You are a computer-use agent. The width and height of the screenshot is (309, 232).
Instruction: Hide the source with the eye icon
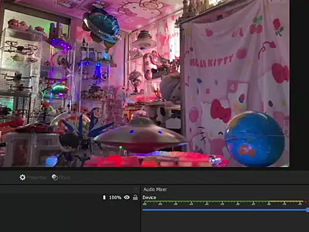point(127,197)
